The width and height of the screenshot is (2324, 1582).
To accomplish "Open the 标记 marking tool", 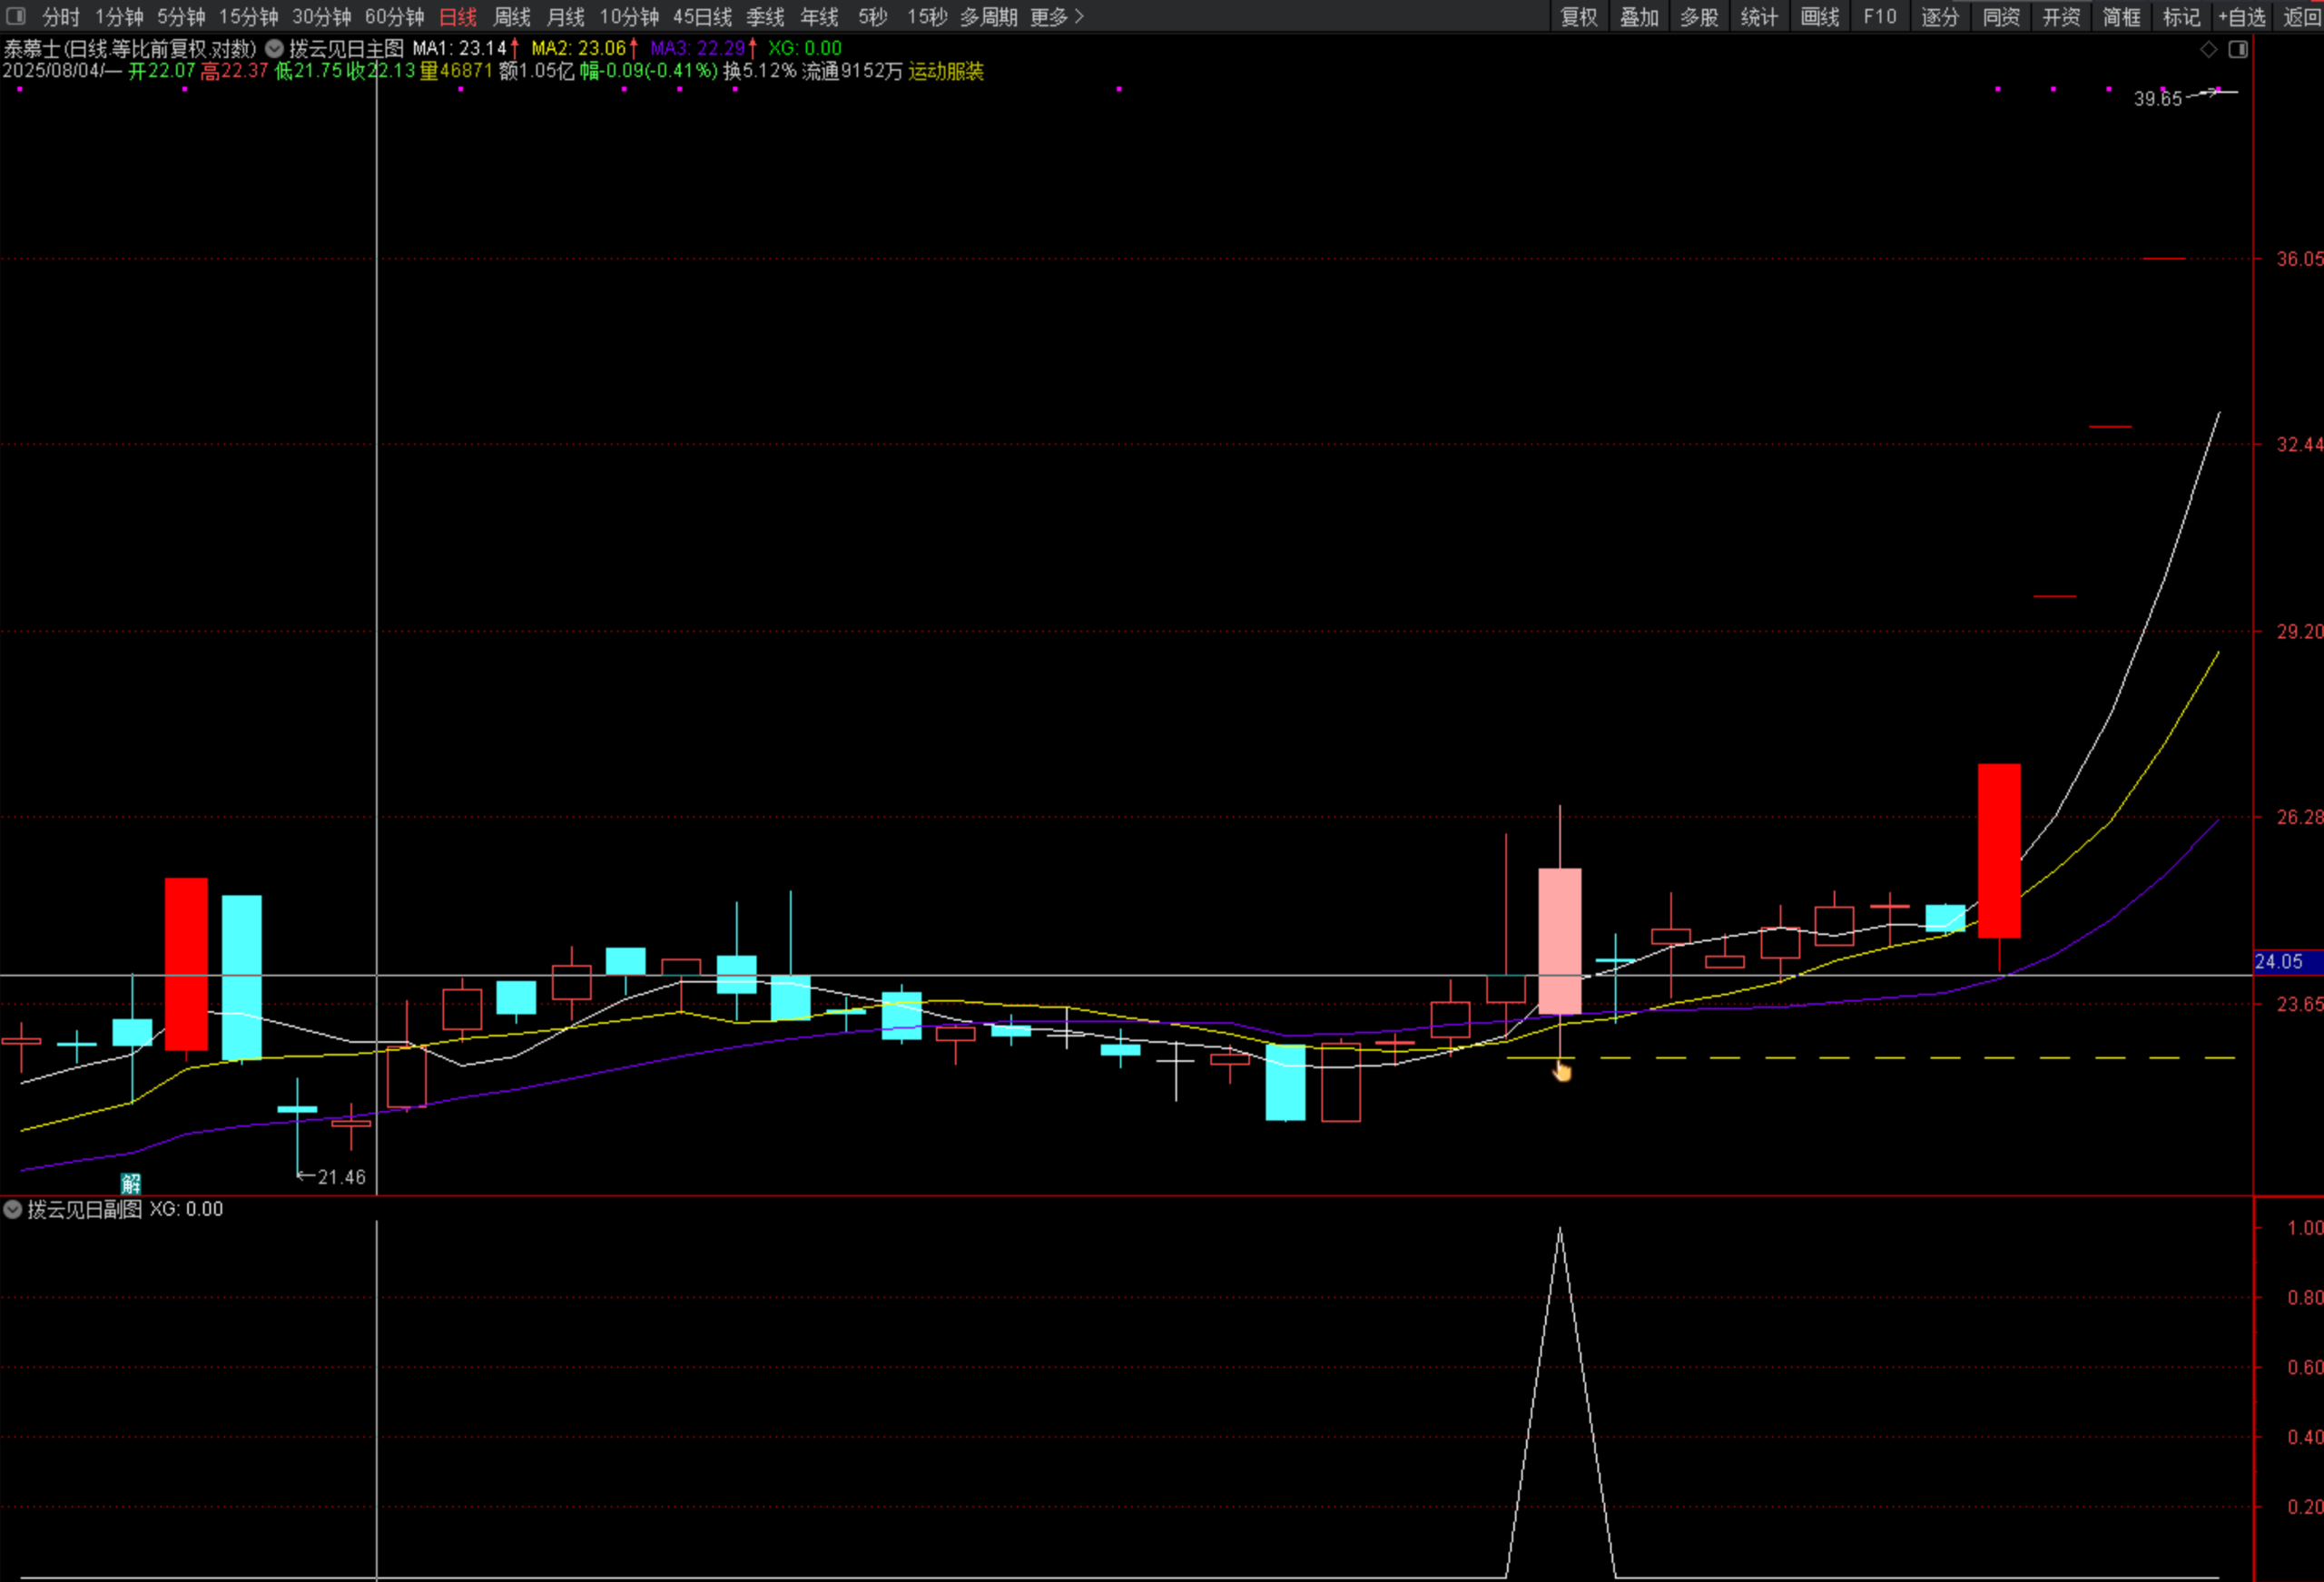I will (2181, 17).
